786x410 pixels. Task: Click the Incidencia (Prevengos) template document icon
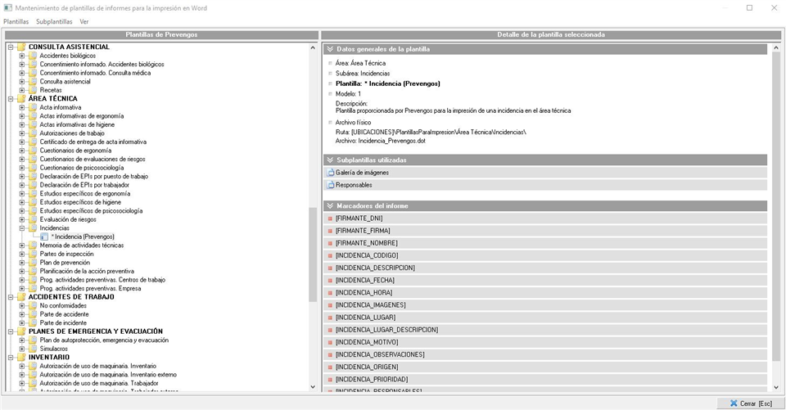tap(45, 237)
